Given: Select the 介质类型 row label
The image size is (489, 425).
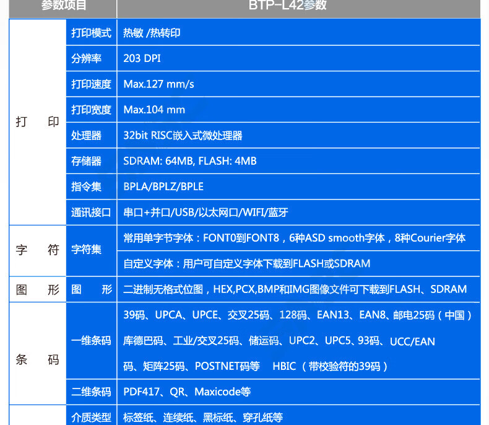Looking at the screenshot, I should 91,418.
